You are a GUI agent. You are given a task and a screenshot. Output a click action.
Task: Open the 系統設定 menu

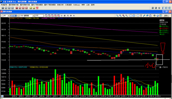(x=4, y=5)
